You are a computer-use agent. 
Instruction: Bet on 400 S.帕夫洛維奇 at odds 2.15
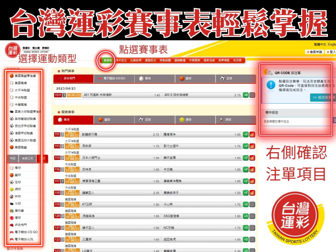click(202, 95)
